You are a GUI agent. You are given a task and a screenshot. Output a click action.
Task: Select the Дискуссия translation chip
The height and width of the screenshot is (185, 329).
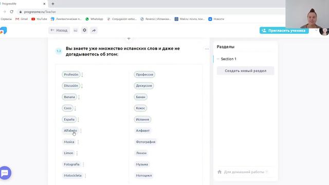point(144,86)
